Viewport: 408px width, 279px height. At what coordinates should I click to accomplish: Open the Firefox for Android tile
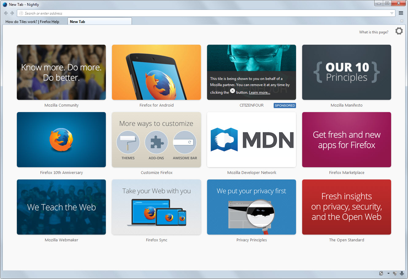click(156, 72)
